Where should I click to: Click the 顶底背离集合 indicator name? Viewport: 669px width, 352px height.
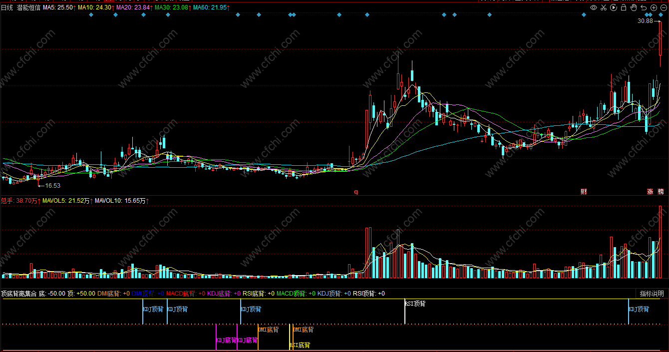tap(19, 294)
